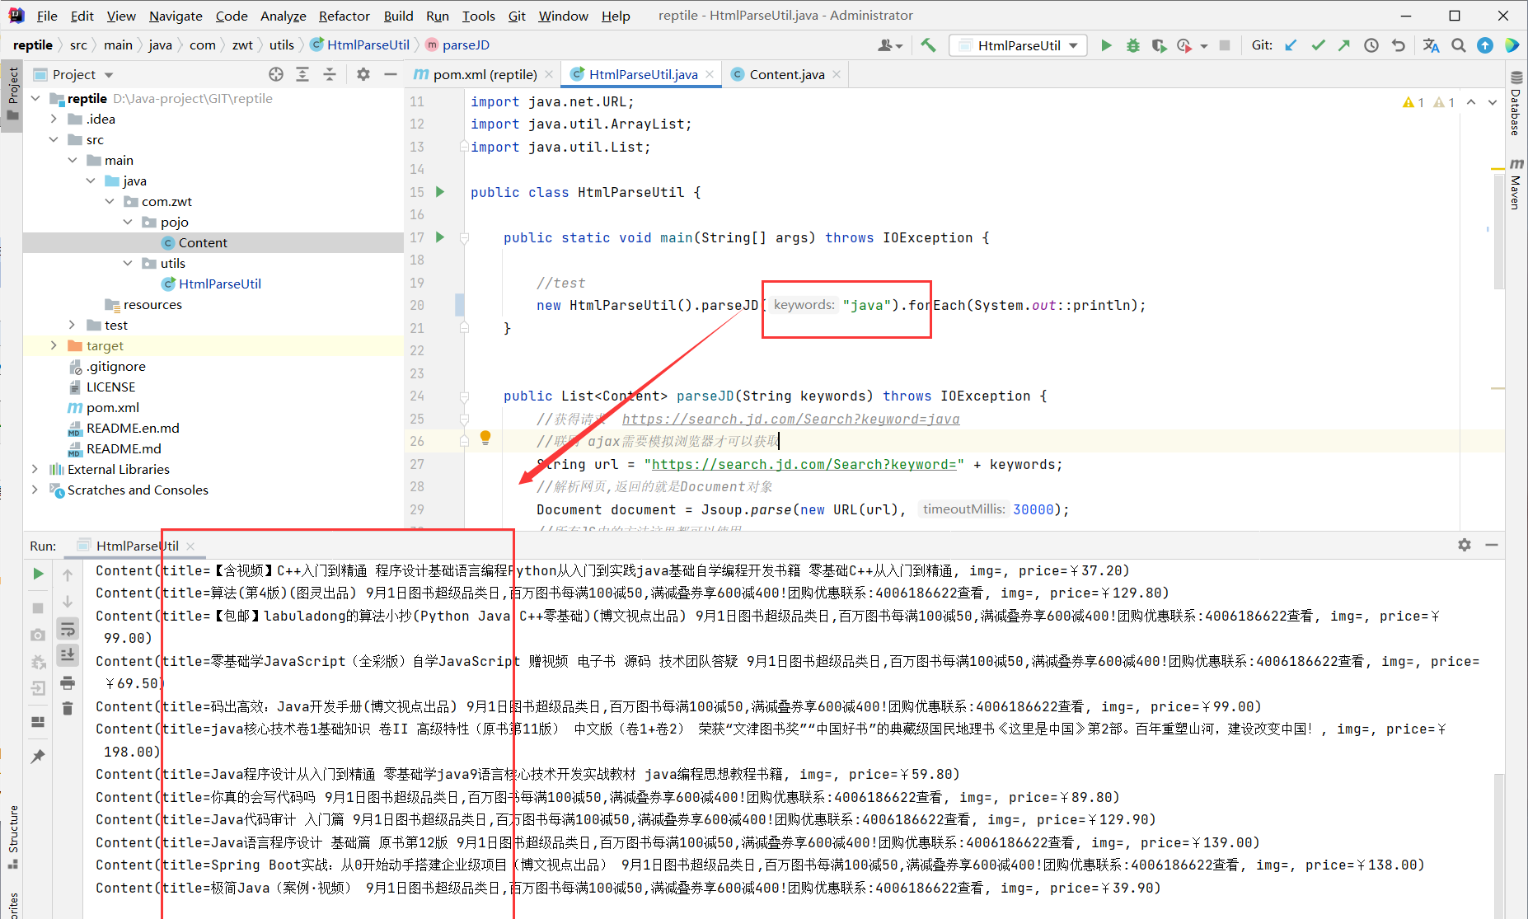Toggle soft-wrap in Run console
1528x919 pixels.
tap(68, 630)
